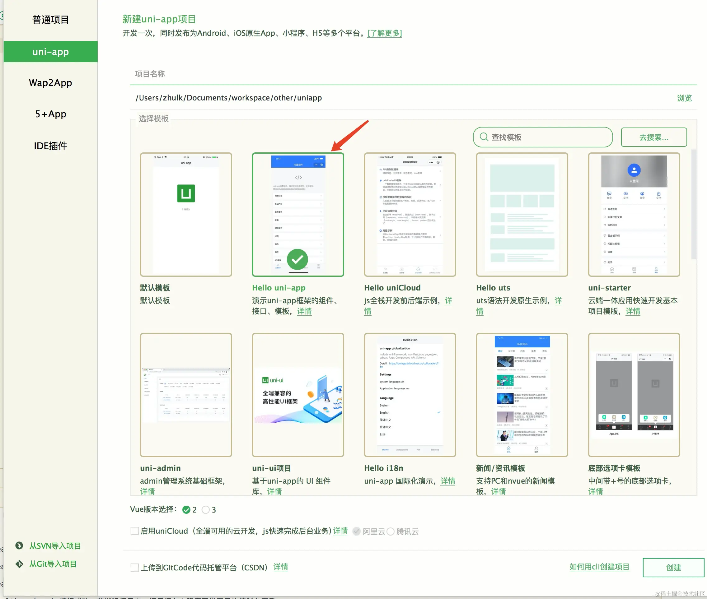Open 详情 link for uni-admin

tap(147, 491)
